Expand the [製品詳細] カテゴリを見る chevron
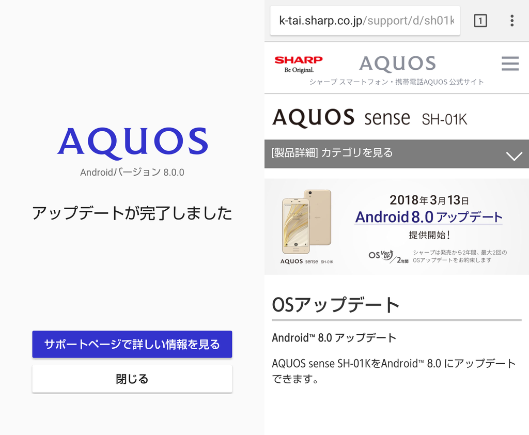This screenshot has height=435, width=529. (514, 156)
